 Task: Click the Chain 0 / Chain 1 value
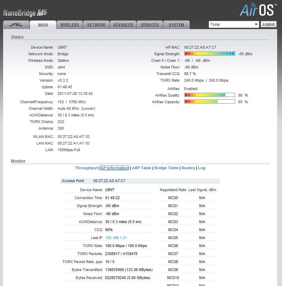[197, 60]
